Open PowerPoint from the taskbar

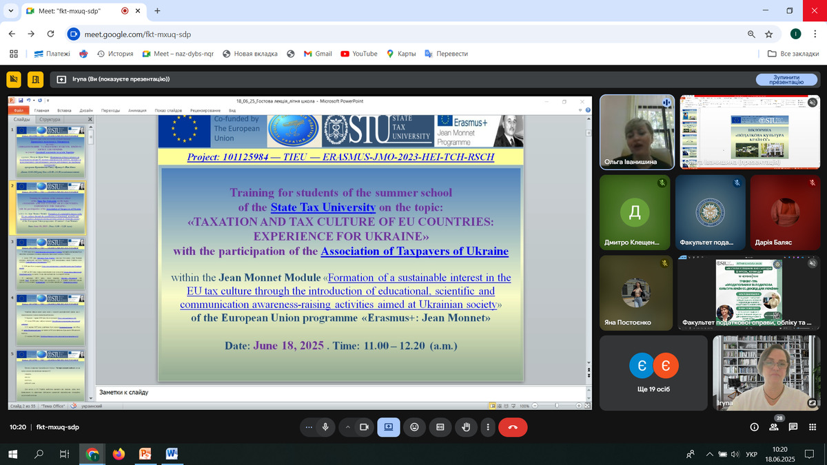coord(145,454)
